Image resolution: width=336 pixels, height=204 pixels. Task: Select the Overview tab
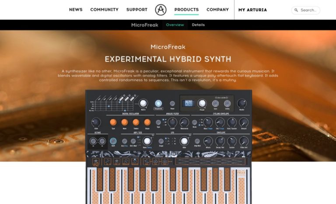tap(175, 25)
